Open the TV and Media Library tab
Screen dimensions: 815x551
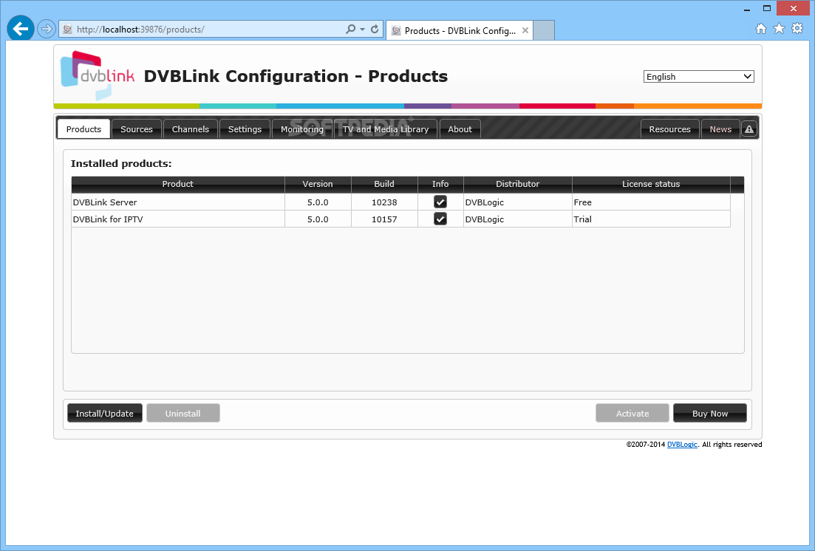click(386, 129)
